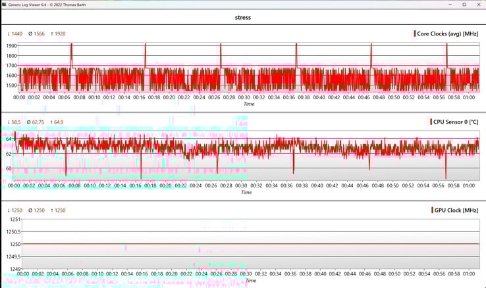
Task: Click GPU Clock maximum value 1250
Action: coord(58,210)
